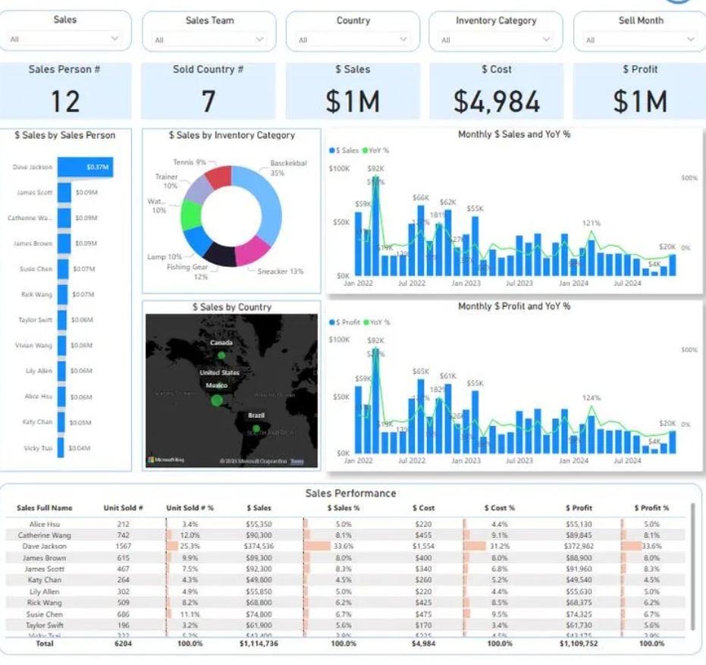Screen dimensions: 706x665
Task: Open the Inventory Category dropdown
Action: (x=545, y=36)
